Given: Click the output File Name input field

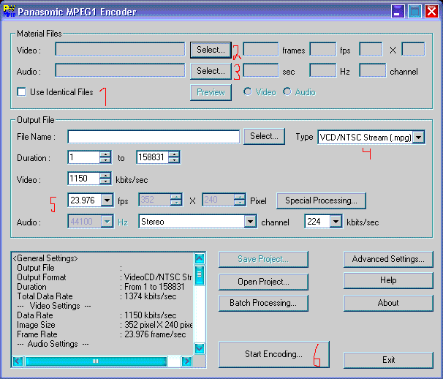Looking at the screenshot, I should point(154,137).
